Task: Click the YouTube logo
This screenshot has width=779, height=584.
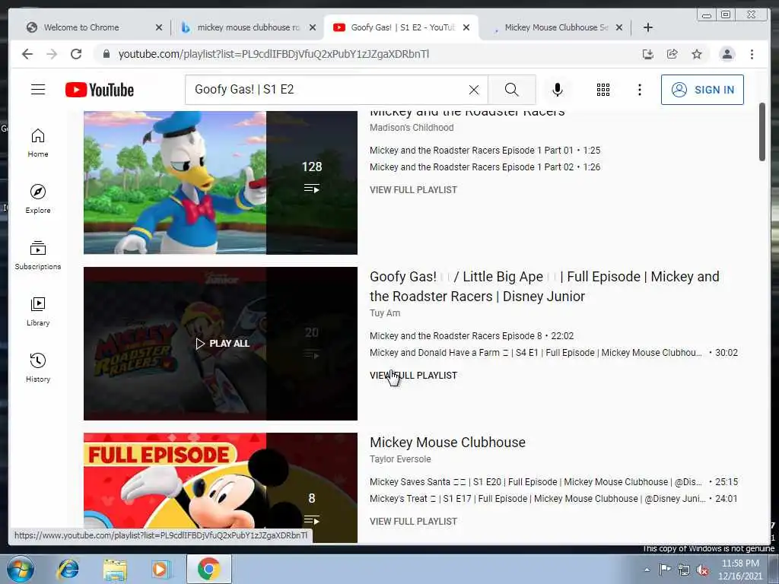Action: tap(100, 90)
